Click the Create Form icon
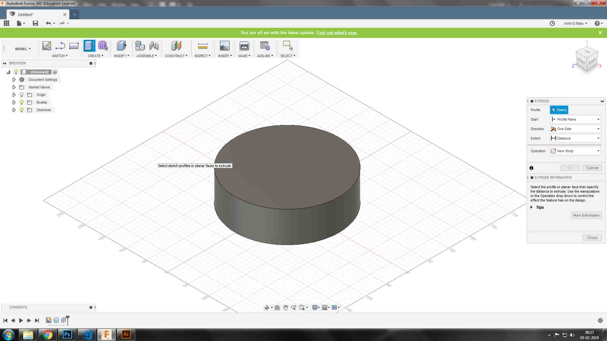 (x=103, y=46)
